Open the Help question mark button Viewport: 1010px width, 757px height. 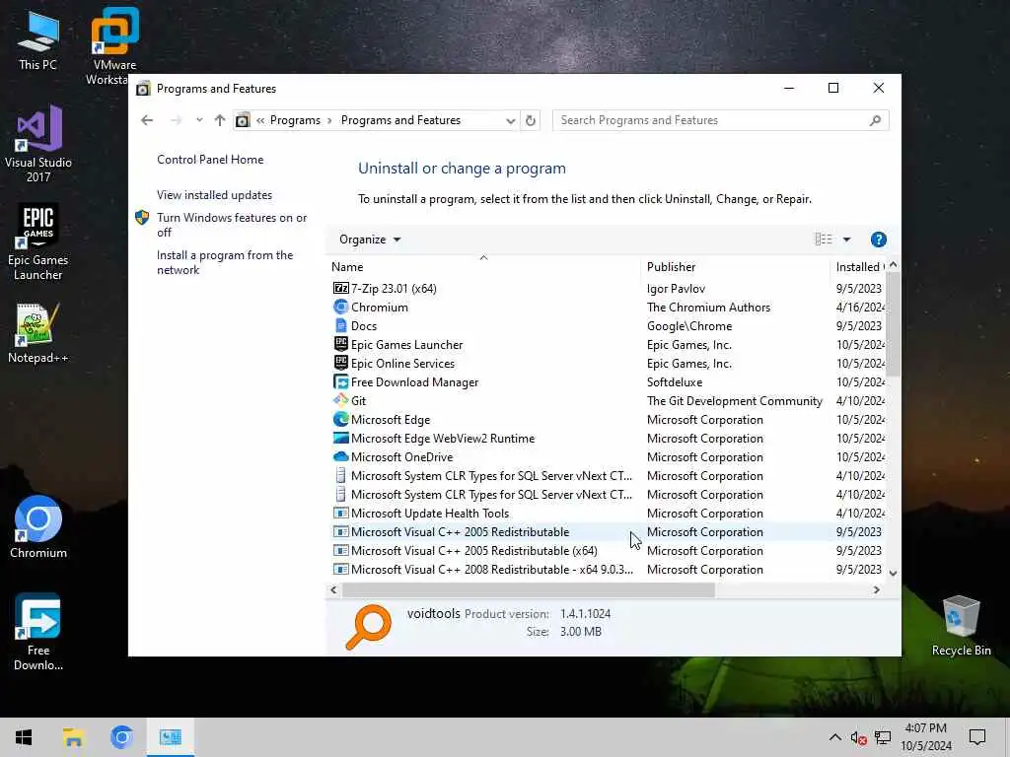pos(878,240)
